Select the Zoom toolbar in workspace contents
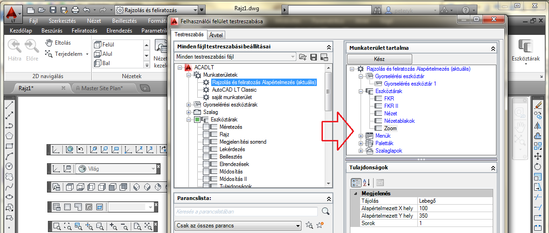The height and width of the screenshot is (233, 549). coord(390,128)
